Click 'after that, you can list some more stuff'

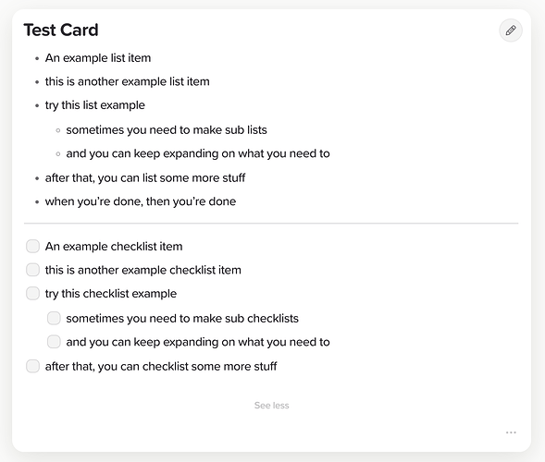[145, 177]
